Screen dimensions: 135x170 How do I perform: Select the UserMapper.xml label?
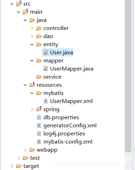click(x=71, y=101)
